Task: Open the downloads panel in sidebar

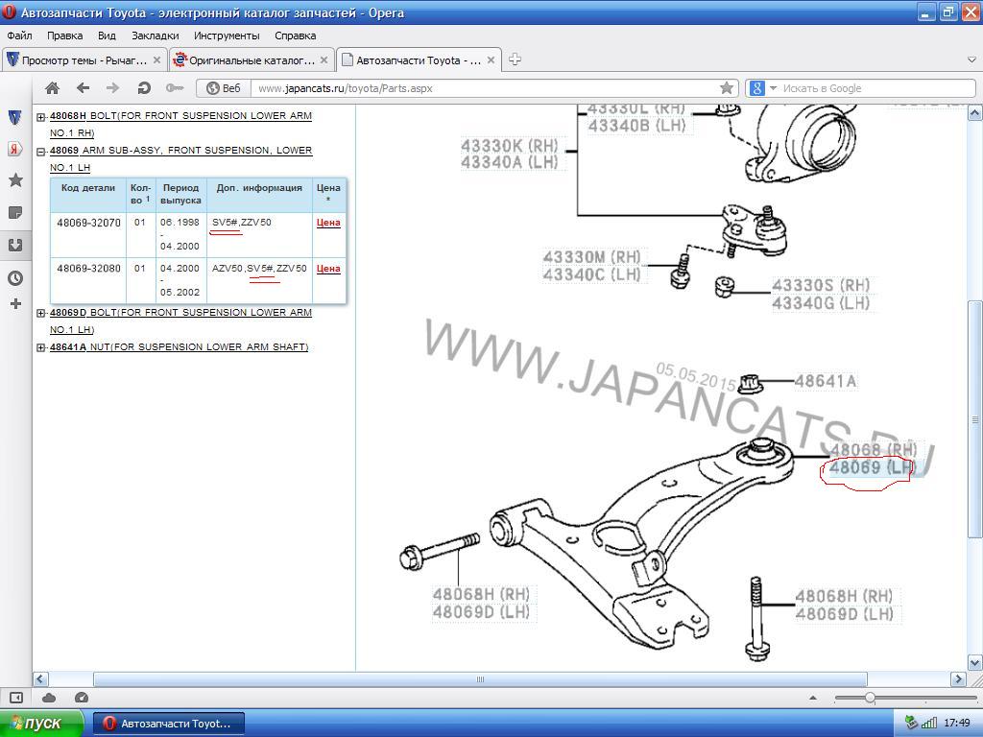Action: [15, 245]
